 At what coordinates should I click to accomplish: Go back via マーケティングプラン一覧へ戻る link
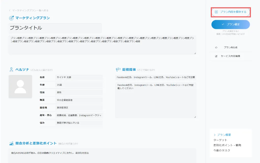click(29, 10)
